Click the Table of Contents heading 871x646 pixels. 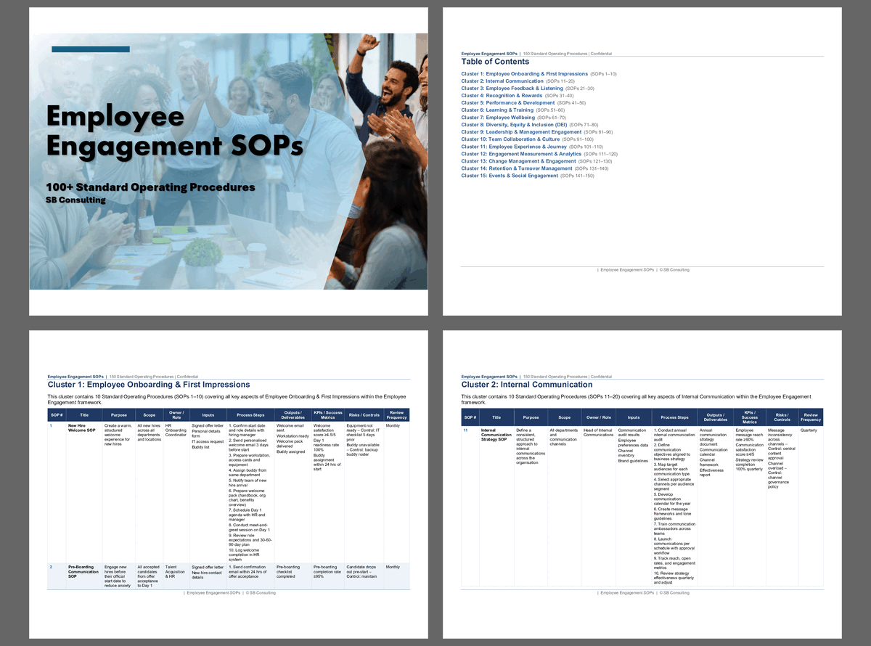tap(495, 62)
